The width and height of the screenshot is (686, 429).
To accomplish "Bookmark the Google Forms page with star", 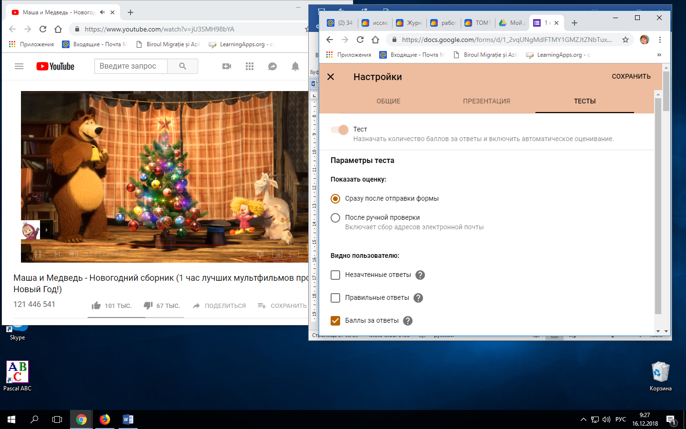I will tap(625, 40).
